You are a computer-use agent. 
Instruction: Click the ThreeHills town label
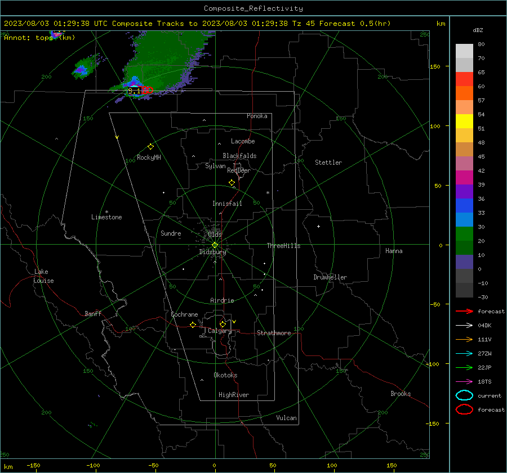(283, 246)
